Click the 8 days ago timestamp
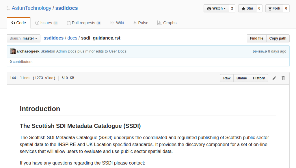The image size is (296, 168). coord(277,51)
